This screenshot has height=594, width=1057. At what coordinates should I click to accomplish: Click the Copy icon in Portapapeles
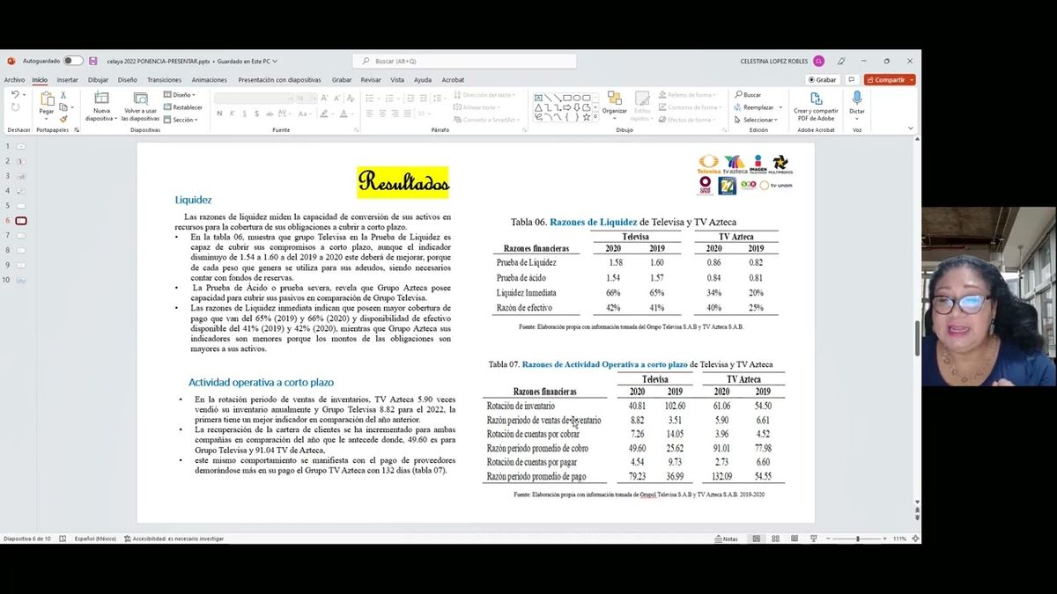[63, 107]
